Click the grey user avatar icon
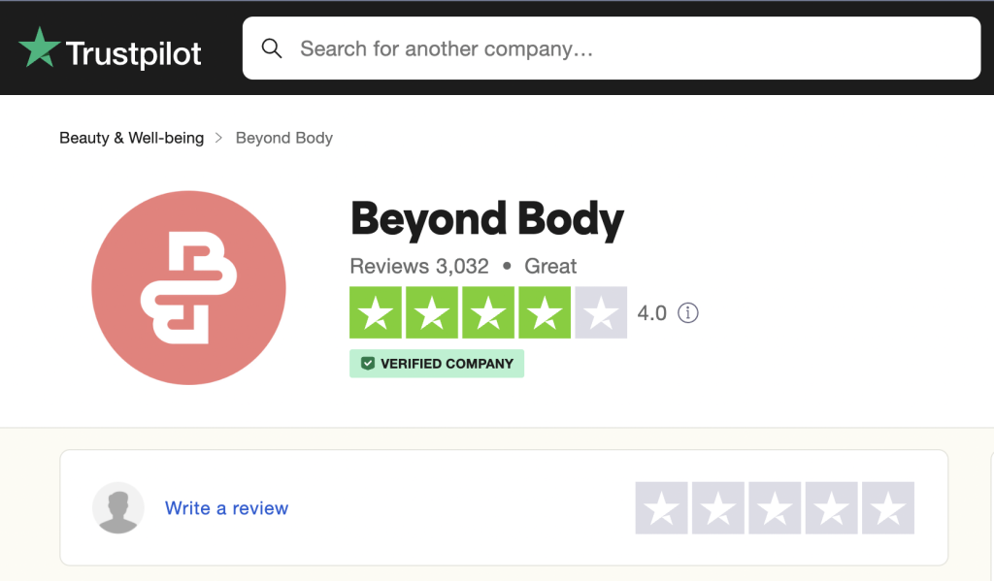The width and height of the screenshot is (994, 581). pyautogui.click(x=118, y=507)
